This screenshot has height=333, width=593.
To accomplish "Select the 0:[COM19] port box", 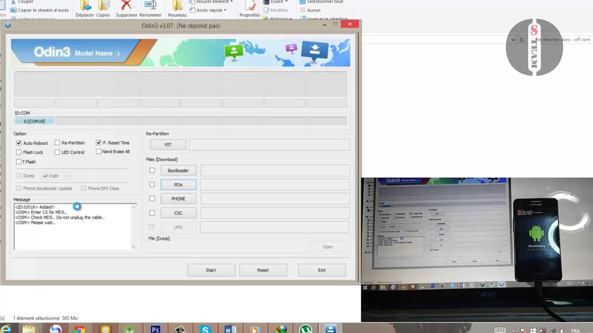I will coord(34,121).
